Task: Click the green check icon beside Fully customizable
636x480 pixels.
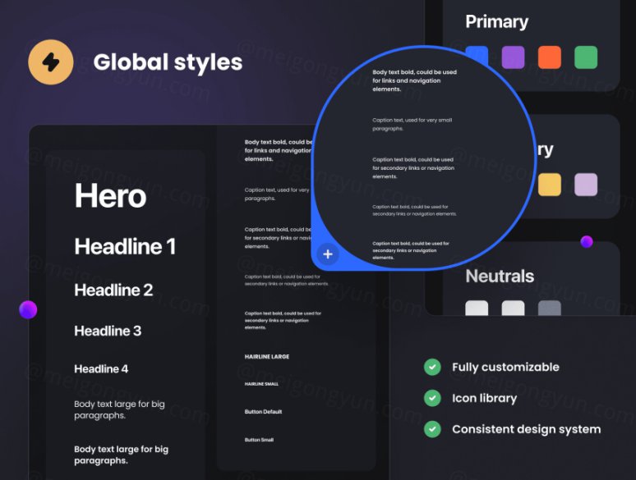Action: coord(432,367)
